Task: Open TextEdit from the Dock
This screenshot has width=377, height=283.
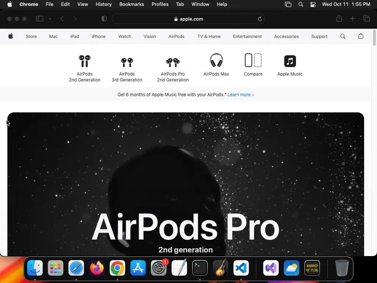Action: [179, 268]
